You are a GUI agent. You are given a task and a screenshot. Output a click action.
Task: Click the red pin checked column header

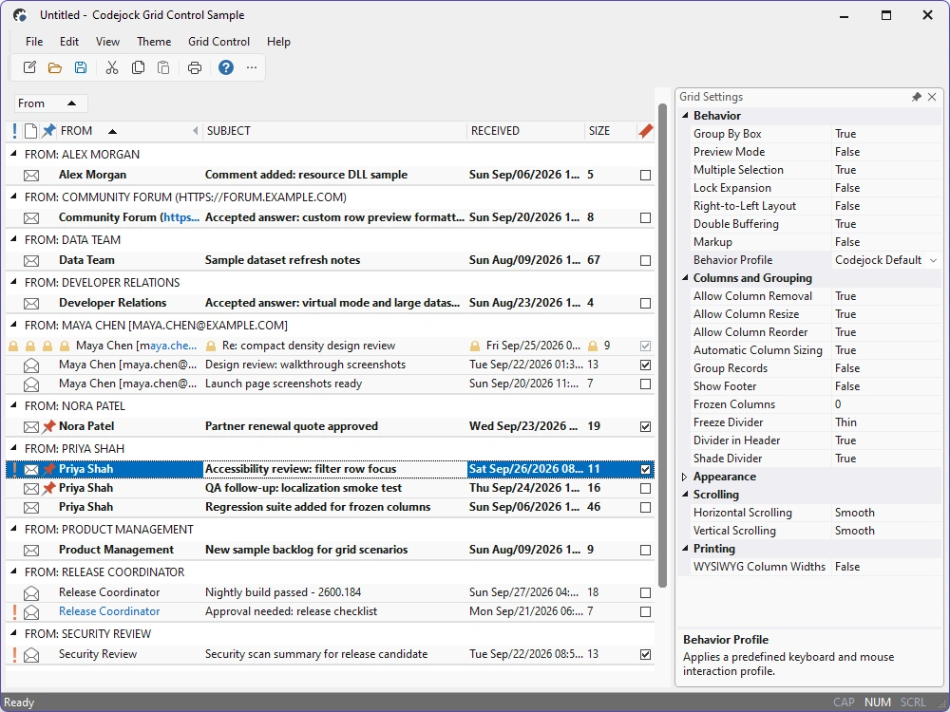point(646,131)
